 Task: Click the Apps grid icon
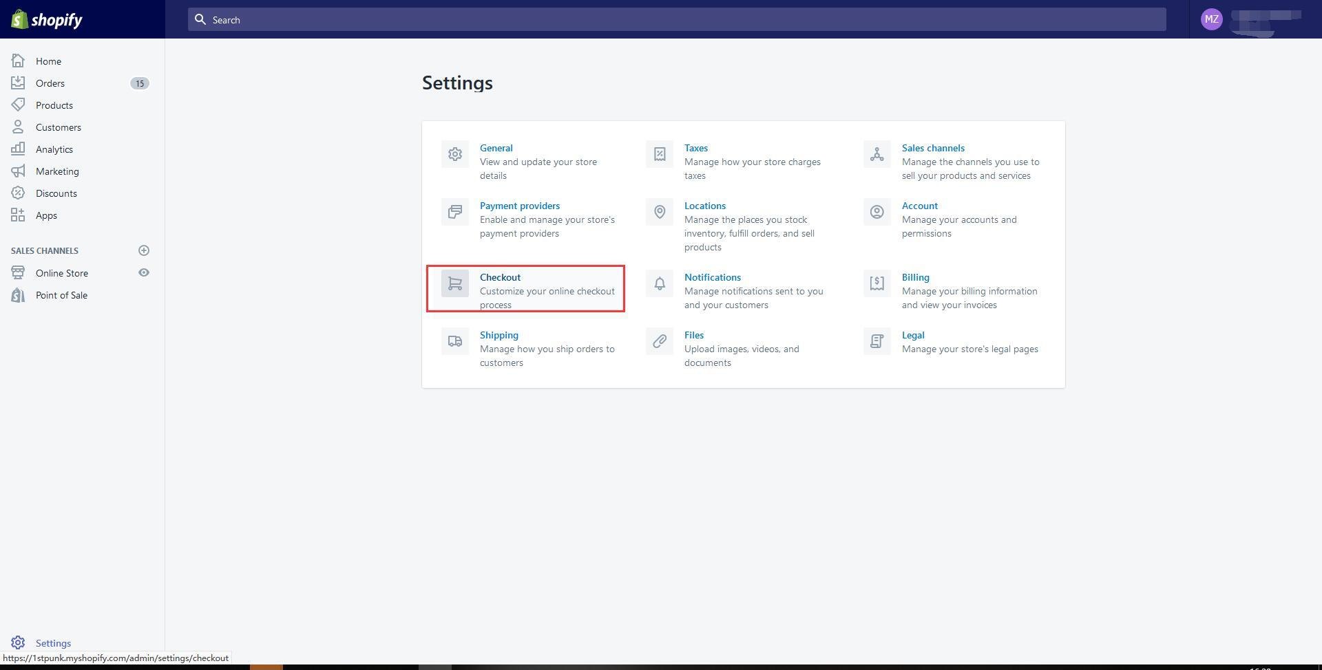(18, 215)
